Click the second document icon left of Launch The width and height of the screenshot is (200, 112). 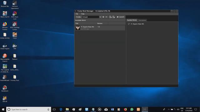click(x=113, y=17)
